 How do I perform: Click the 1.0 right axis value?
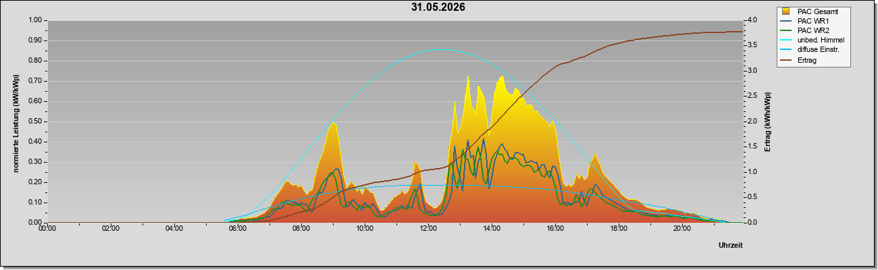coord(753,172)
